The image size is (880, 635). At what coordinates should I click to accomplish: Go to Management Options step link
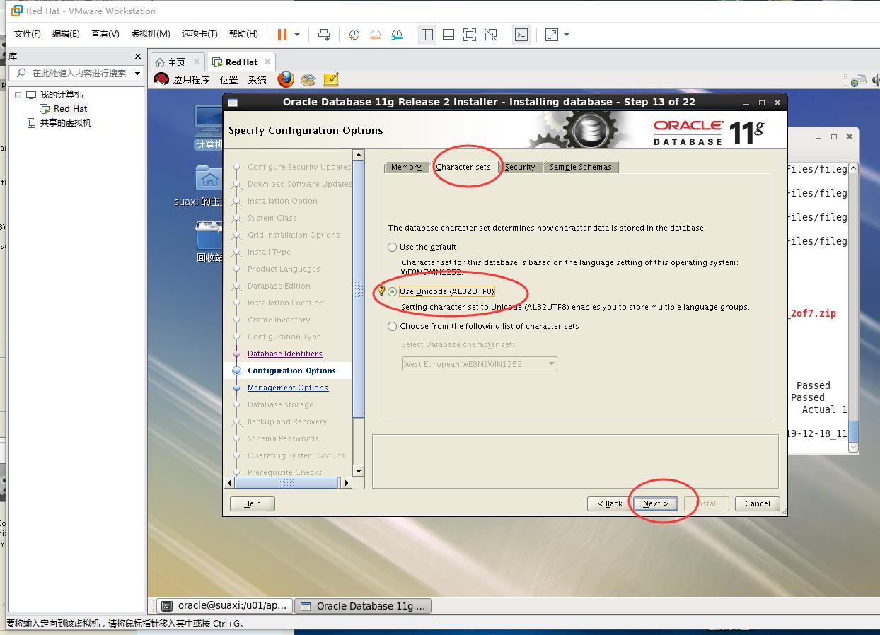pyautogui.click(x=288, y=388)
